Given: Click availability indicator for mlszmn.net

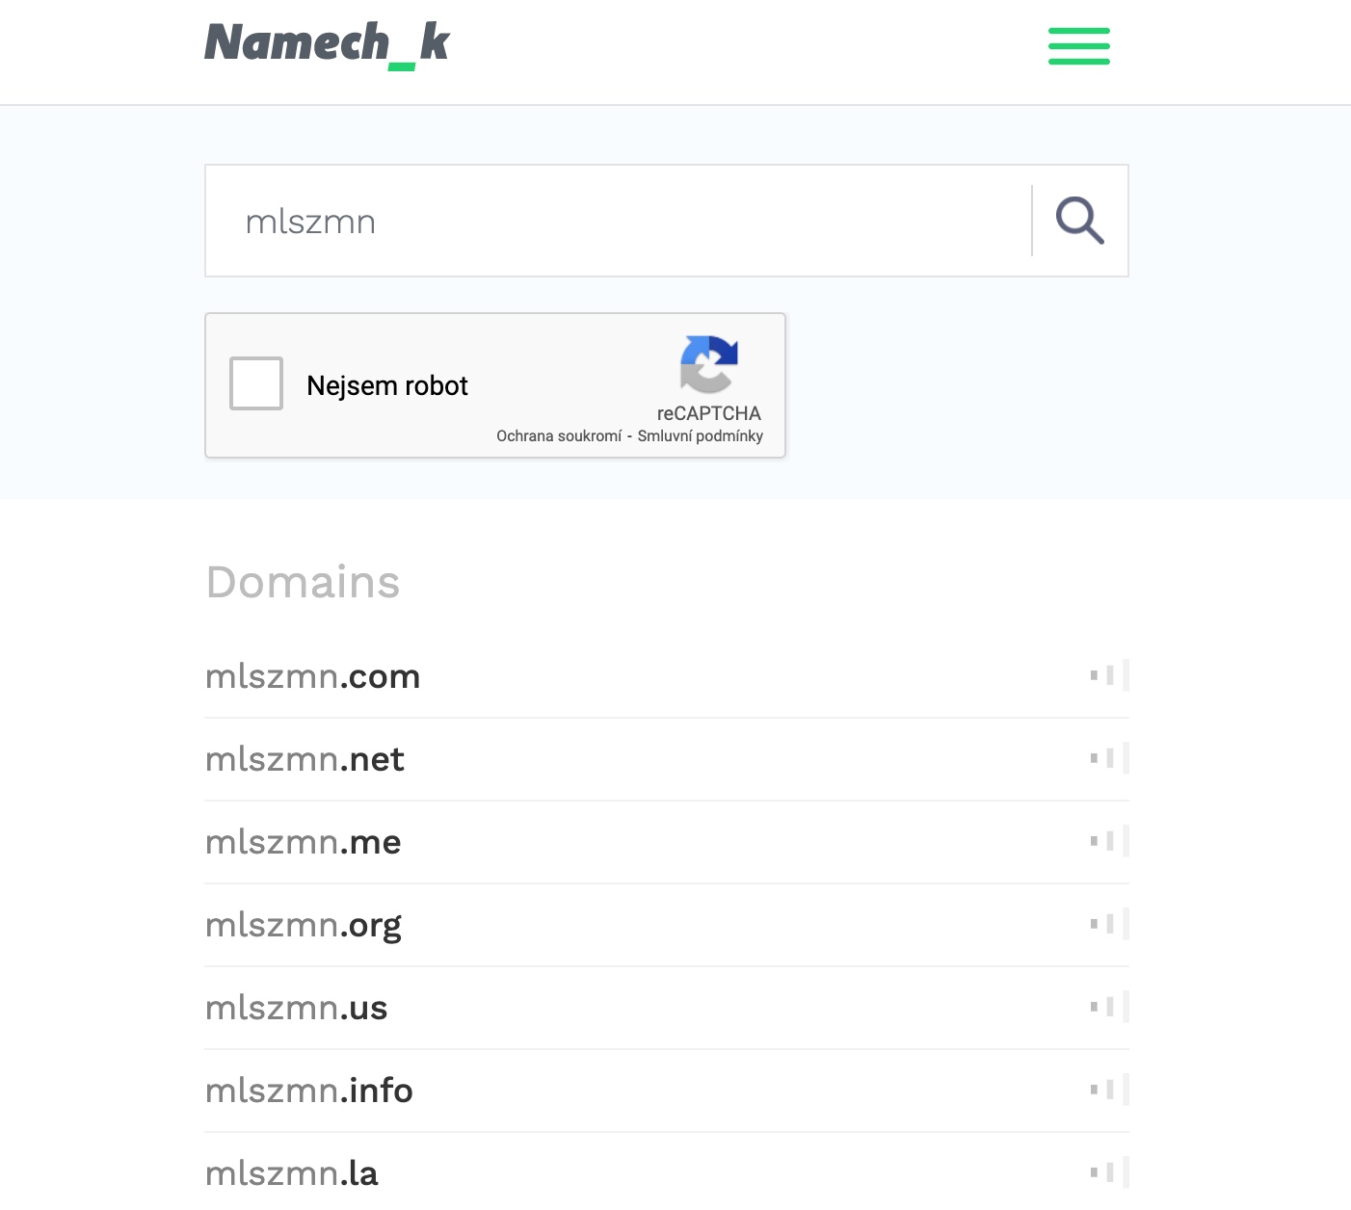Looking at the screenshot, I should 1109,758.
